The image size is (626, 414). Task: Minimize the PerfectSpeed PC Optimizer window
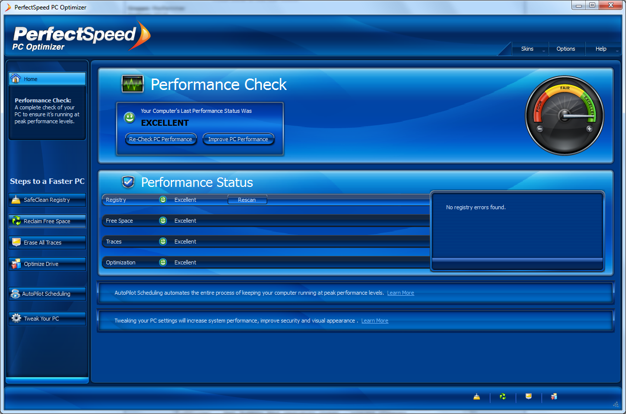click(x=578, y=5)
